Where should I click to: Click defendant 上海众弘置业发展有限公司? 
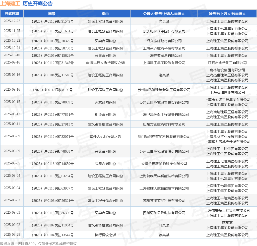click(227, 137)
